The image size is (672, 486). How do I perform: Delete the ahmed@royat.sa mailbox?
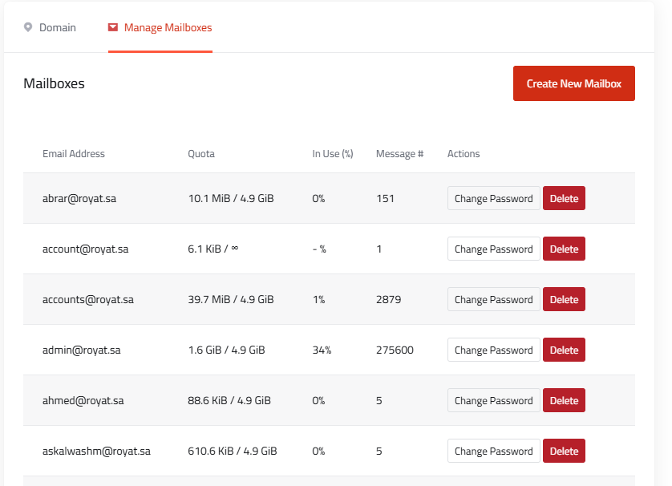564,400
